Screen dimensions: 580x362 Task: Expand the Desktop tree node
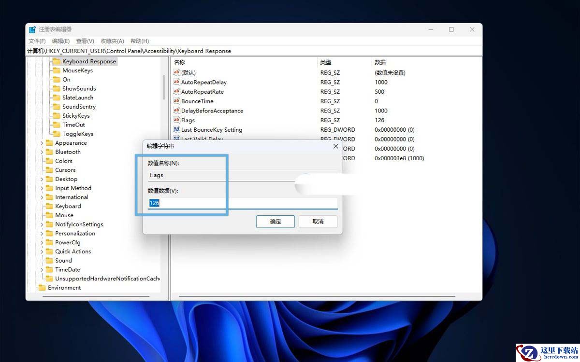pyautogui.click(x=42, y=179)
